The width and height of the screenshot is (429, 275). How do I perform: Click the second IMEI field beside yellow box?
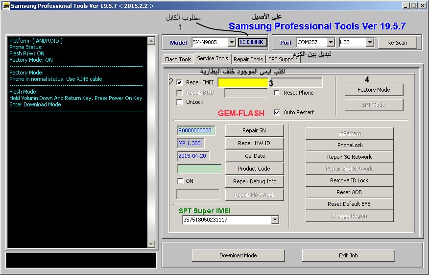pyautogui.click(x=297, y=82)
